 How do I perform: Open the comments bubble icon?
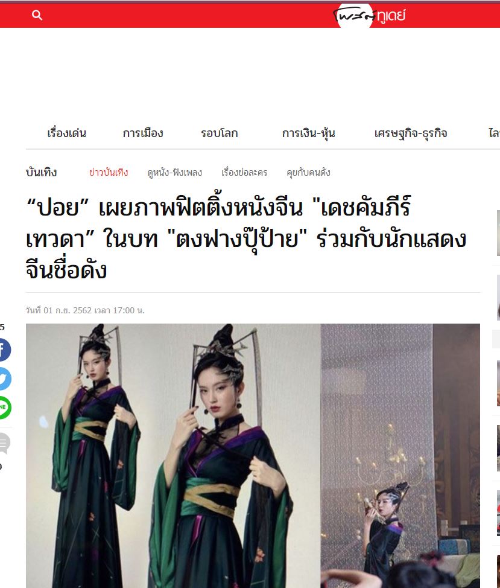coord(4,443)
